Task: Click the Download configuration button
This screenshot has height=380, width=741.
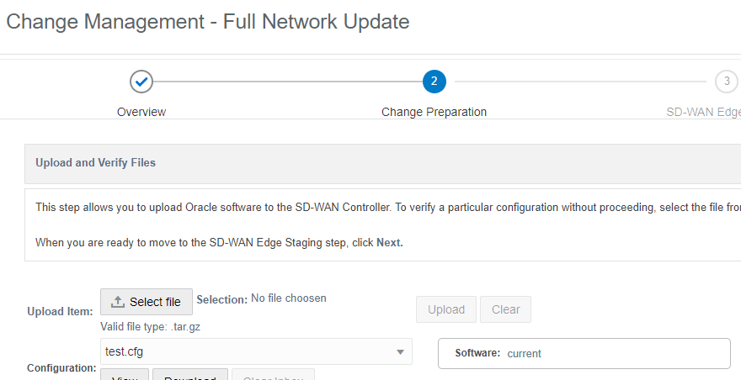Action: [x=189, y=376]
